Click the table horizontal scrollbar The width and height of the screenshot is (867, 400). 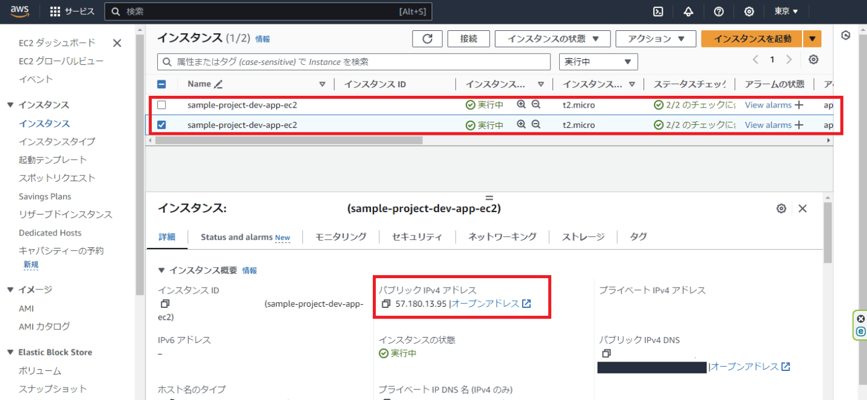pyautogui.click(x=289, y=140)
